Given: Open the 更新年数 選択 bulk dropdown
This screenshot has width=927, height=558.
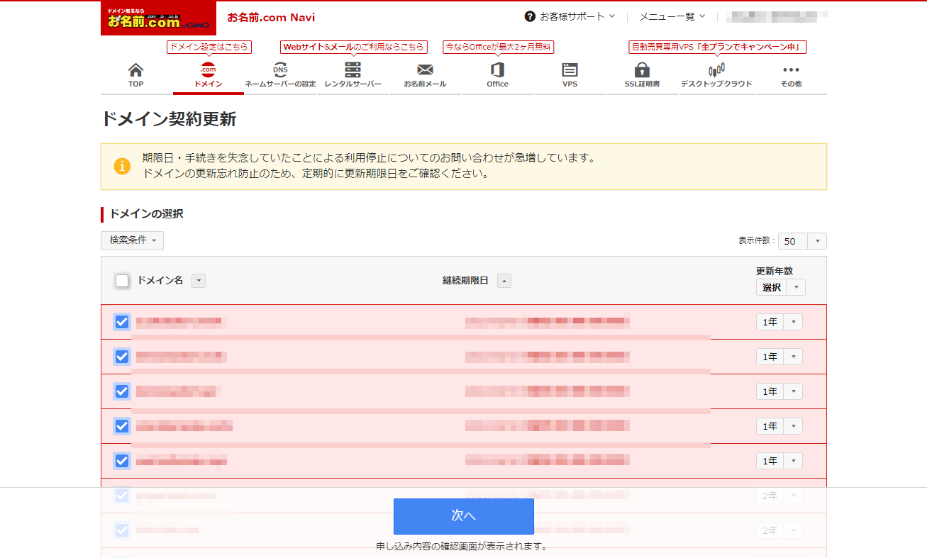Looking at the screenshot, I should pos(780,287).
